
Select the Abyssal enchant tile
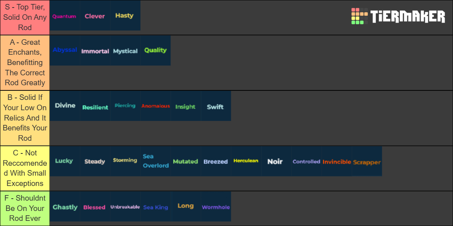coord(65,50)
